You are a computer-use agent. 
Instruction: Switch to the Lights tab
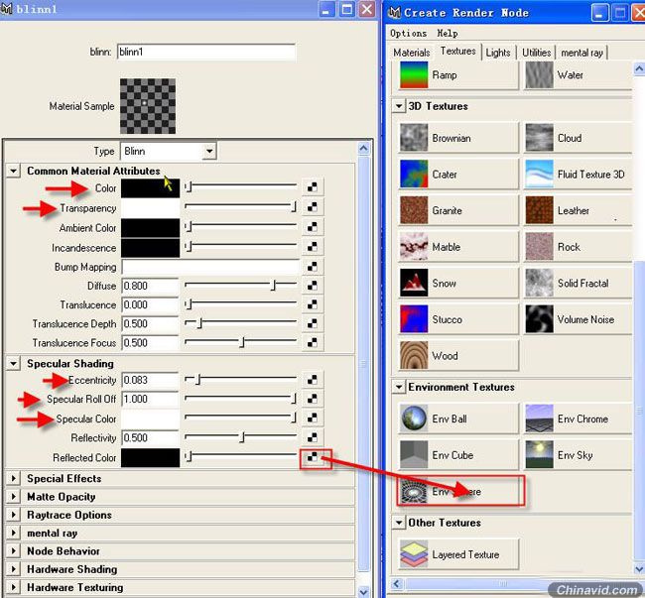tap(498, 53)
